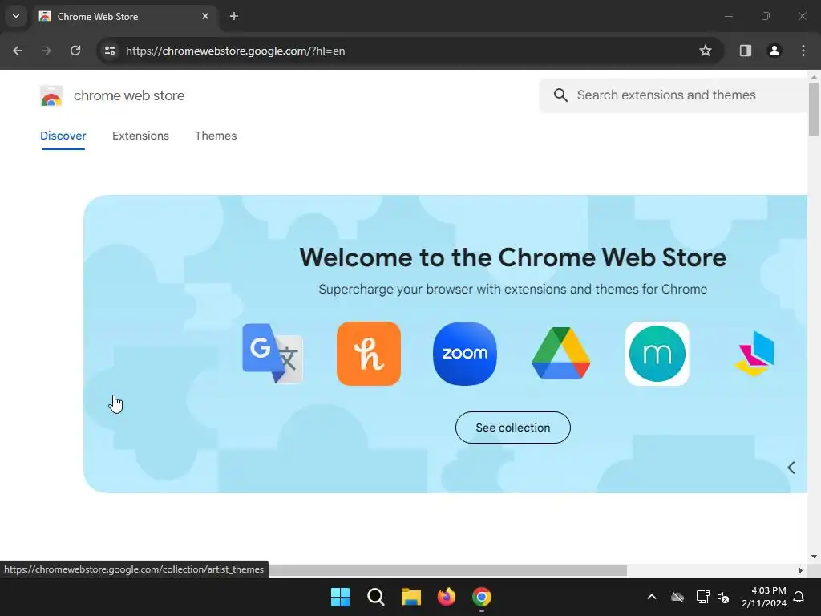Click the vertical scrollbar down arrow

(814, 557)
